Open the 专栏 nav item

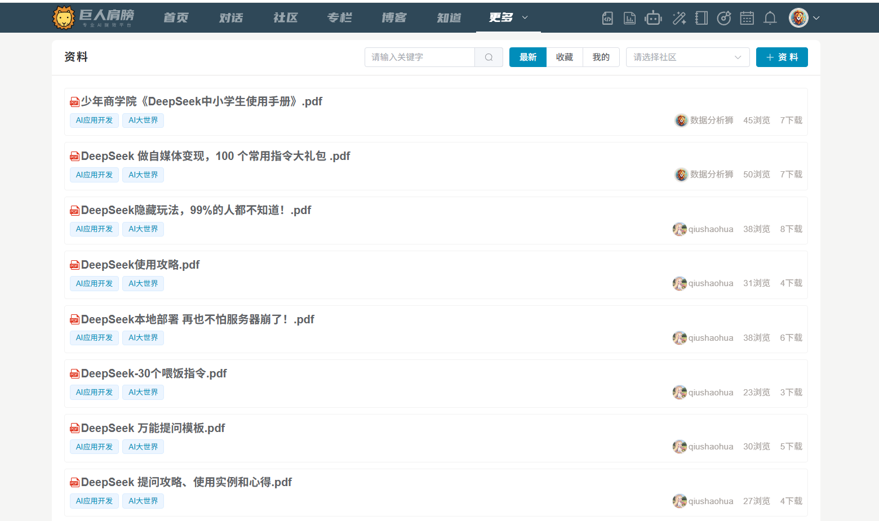tap(340, 17)
